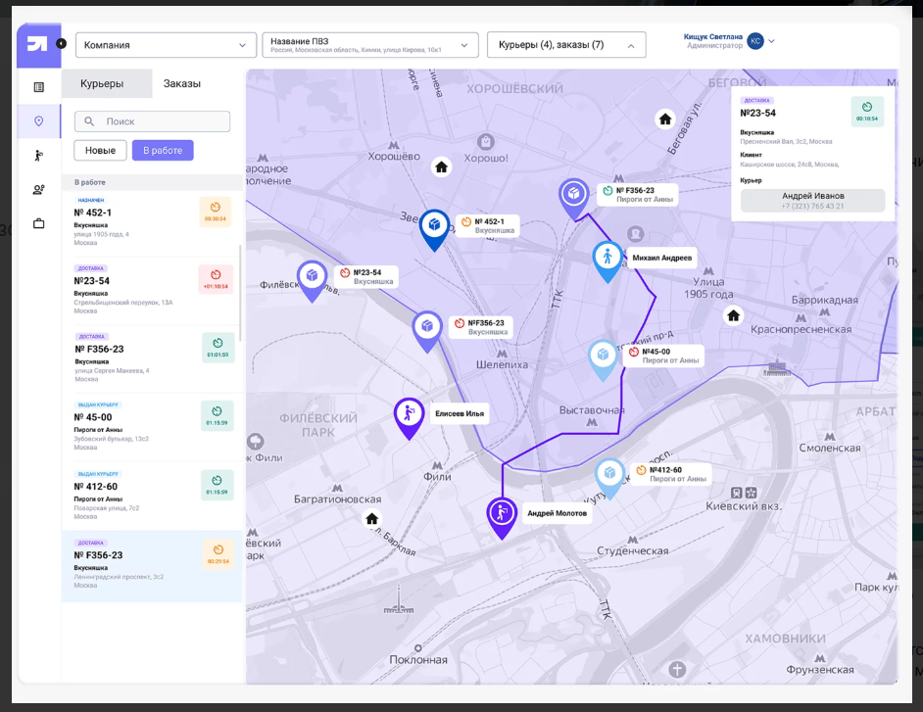
Task: Click the home marker near Хорошёво
Action: 442,167
